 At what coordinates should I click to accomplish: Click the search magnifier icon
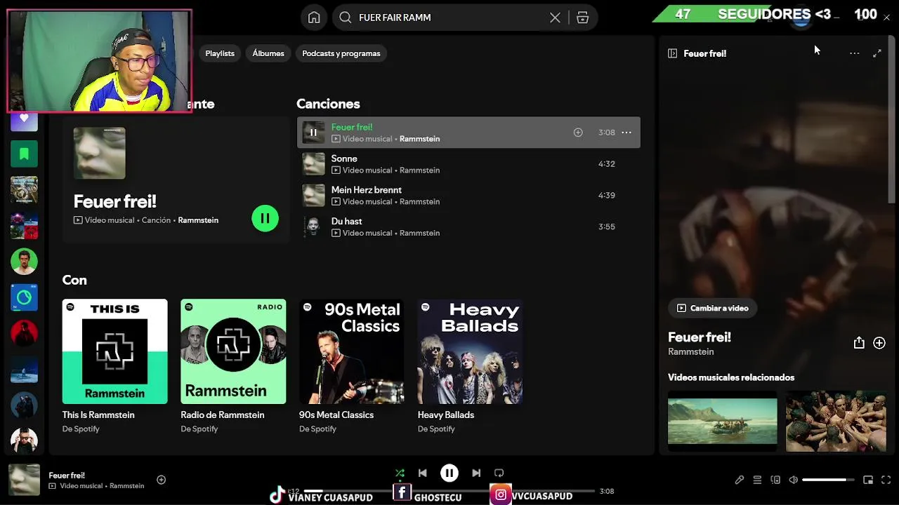click(345, 18)
